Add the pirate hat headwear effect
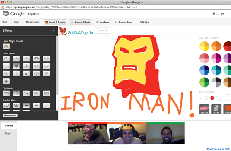The height and width of the screenshot is (151, 231). click(36, 59)
